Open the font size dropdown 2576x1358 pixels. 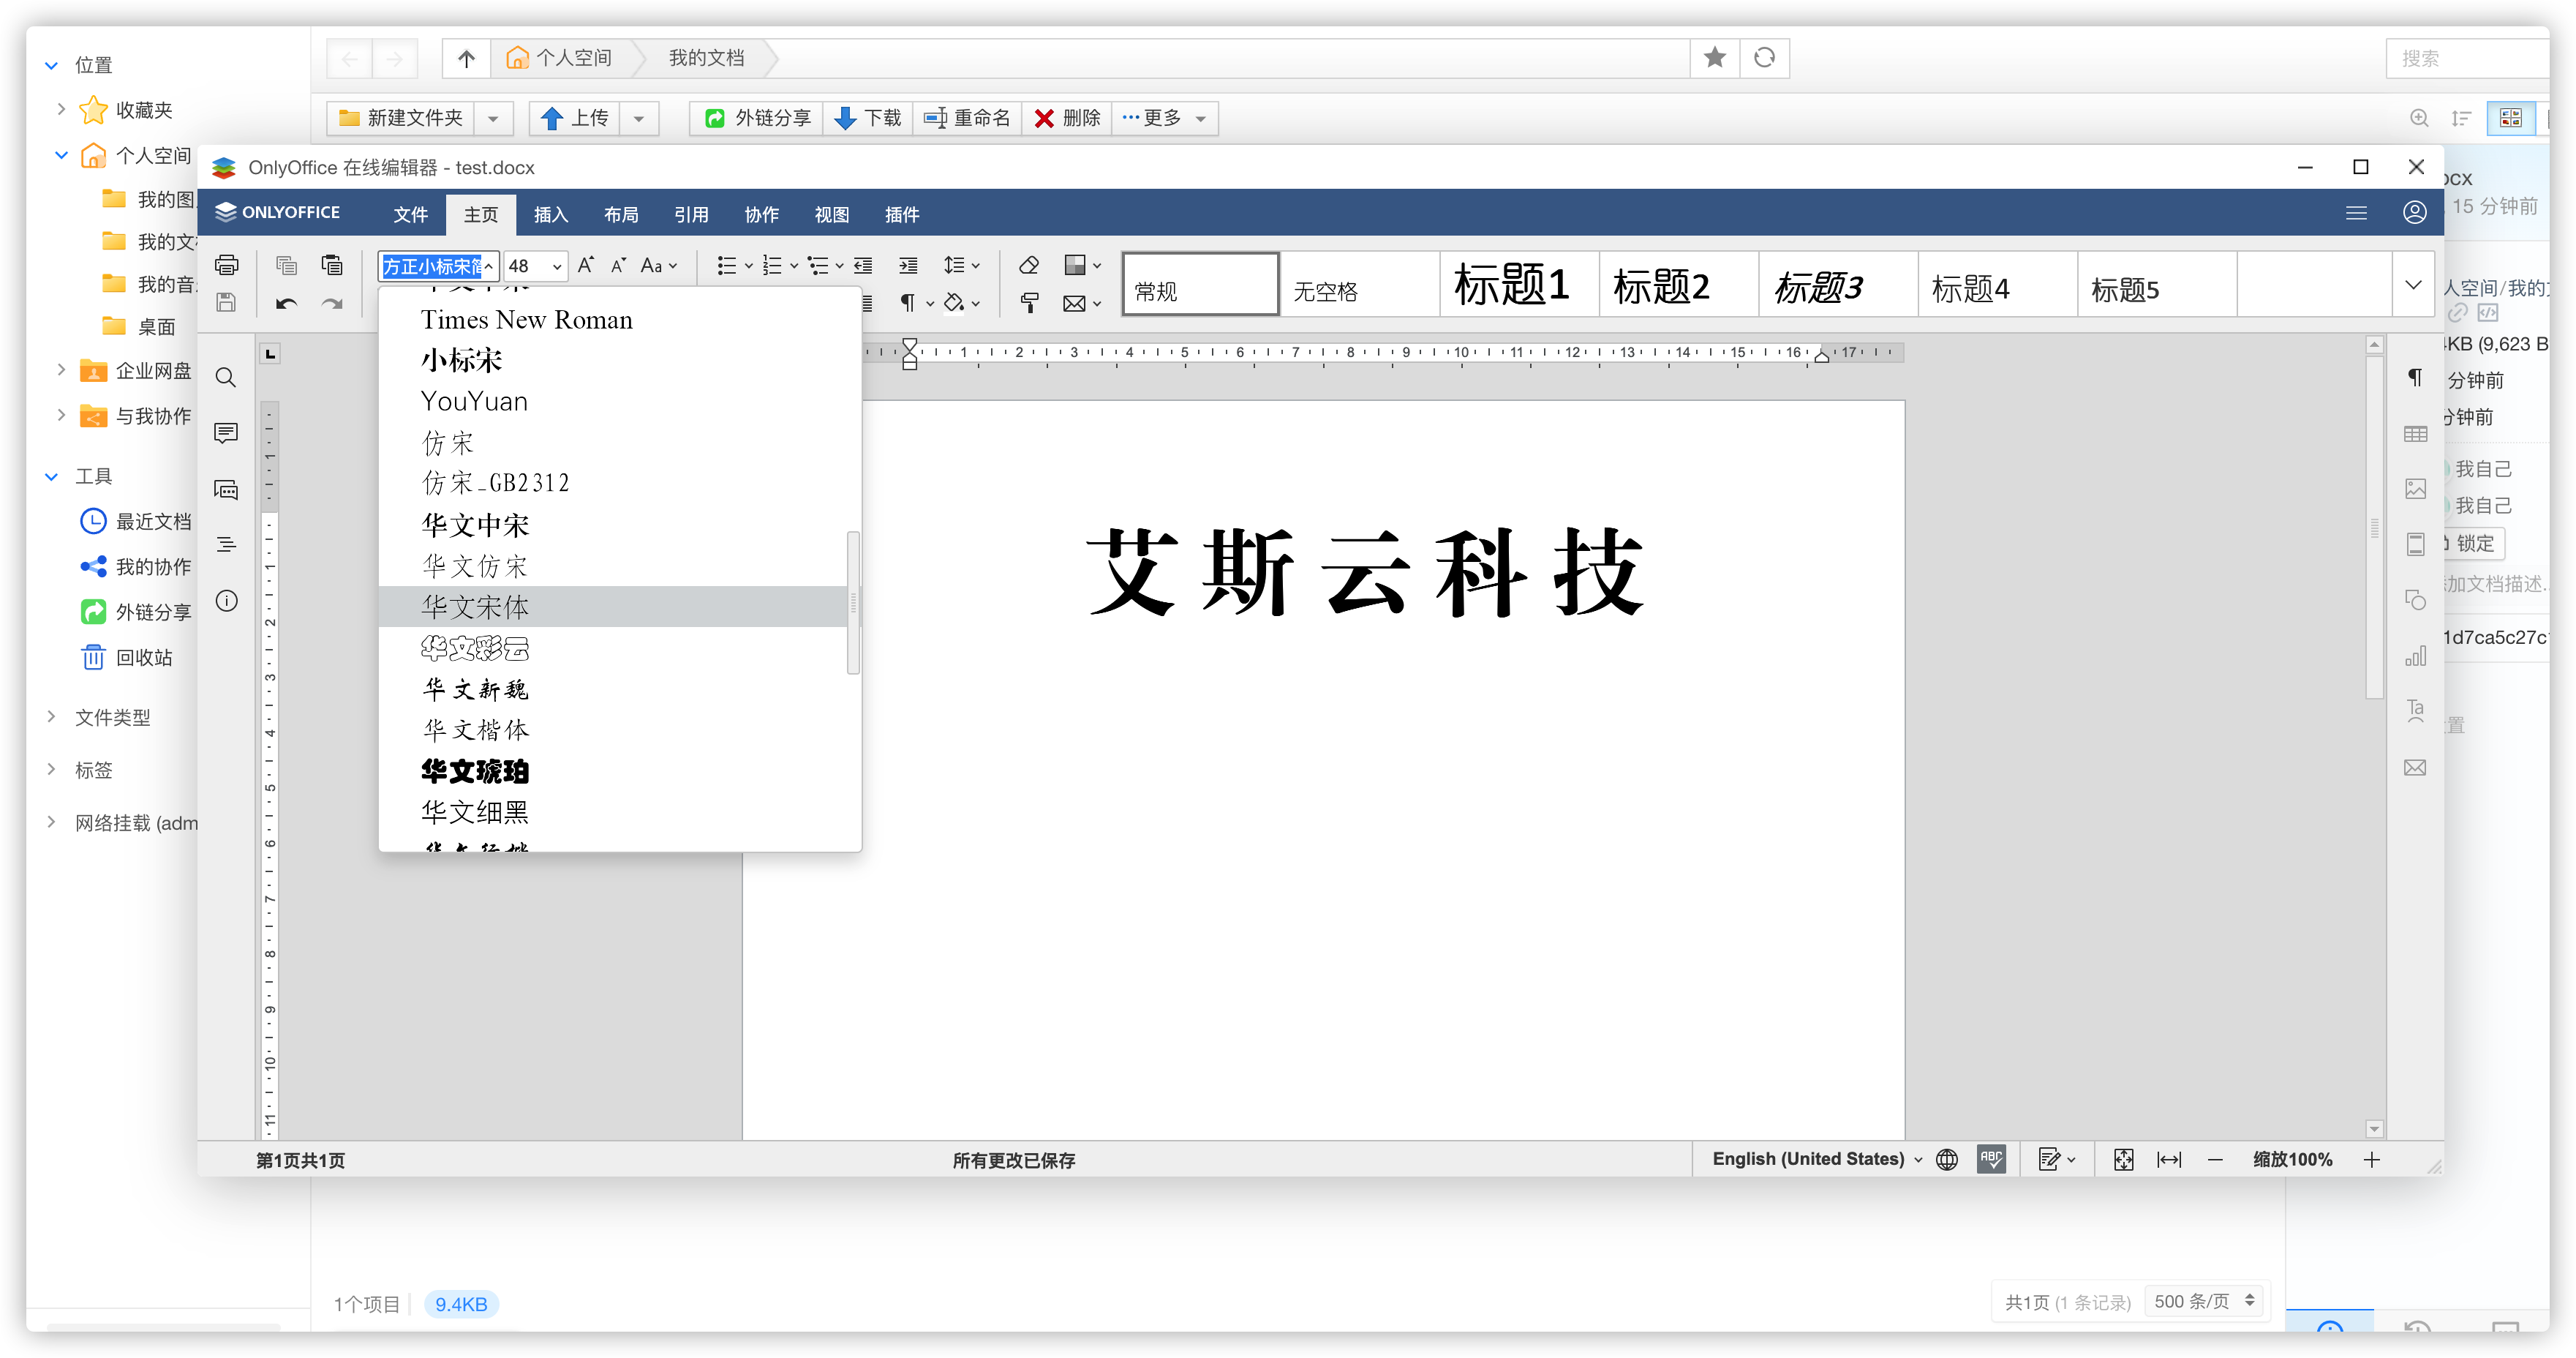point(557,266)
